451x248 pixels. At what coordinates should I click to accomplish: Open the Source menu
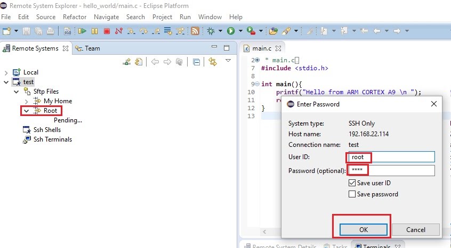[46, 17]
